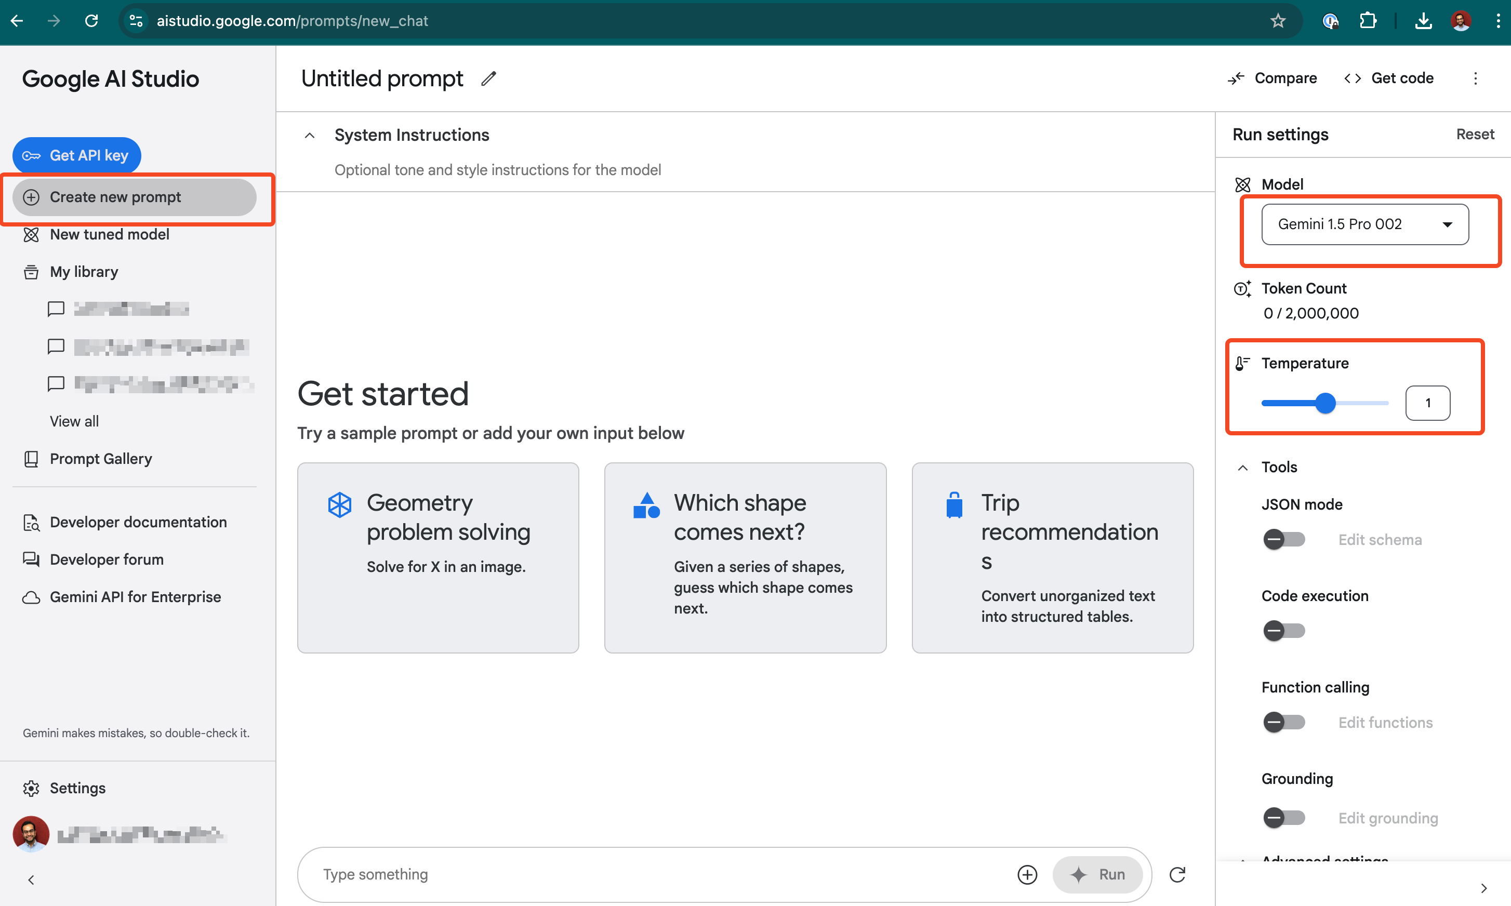This screenshot has height=906, width=1511.
Task: Open the Gemini 1.5 Pro 002 model dropdown
Action: [1364, 224]
